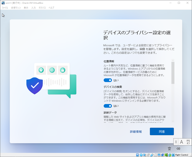Maximize the VirtualBox window
The image size is (192, 157).
pos(179,3)
